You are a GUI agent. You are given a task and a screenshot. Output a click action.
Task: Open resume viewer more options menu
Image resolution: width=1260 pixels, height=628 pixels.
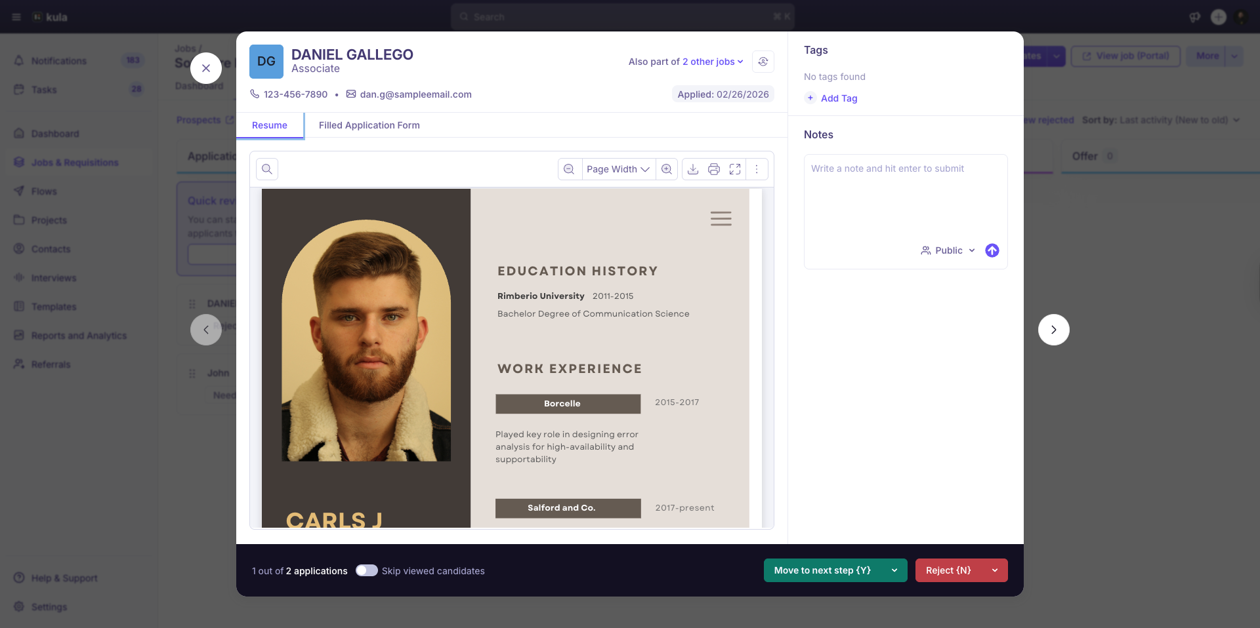(x=757, y=169)
